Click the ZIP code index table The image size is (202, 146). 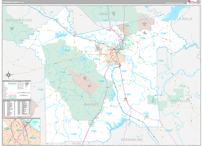click(x=16, y=107)
